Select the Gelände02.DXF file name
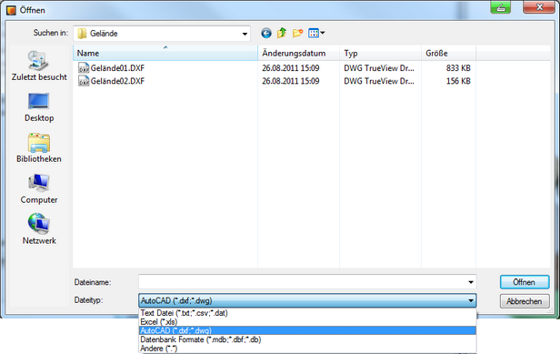 click(117, 81)
